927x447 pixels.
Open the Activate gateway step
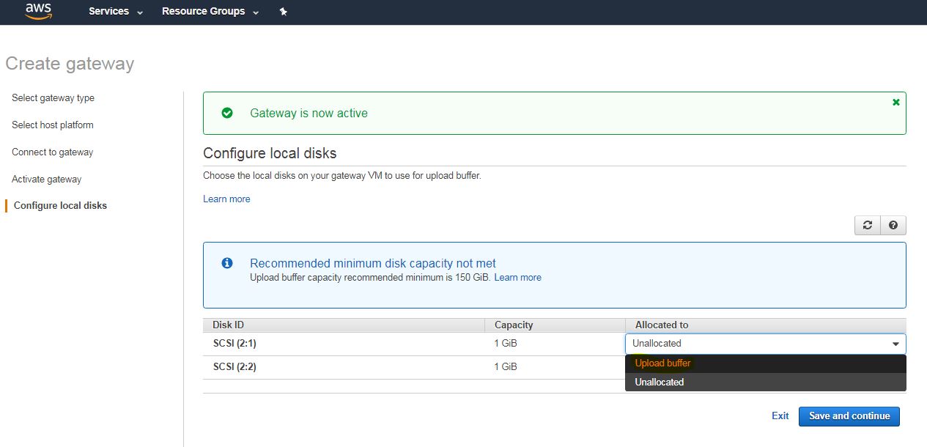(46, 180)
